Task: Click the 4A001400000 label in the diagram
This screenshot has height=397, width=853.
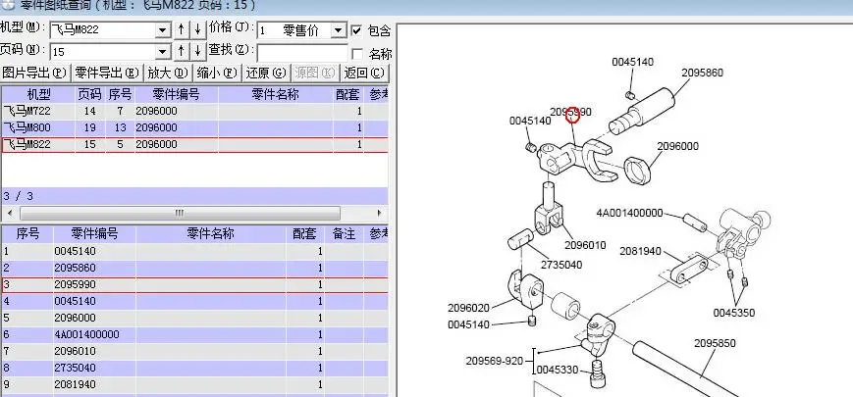Action: click(x=629, y=213)
